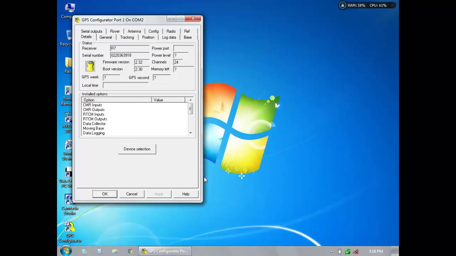The image size is (456, 256).
Task: Select the RTCM Inputs row
Action: 134,114
